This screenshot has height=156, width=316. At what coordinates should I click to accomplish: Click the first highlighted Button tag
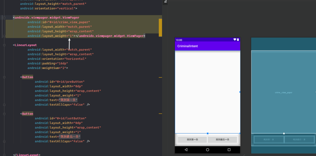coord(27,77)
